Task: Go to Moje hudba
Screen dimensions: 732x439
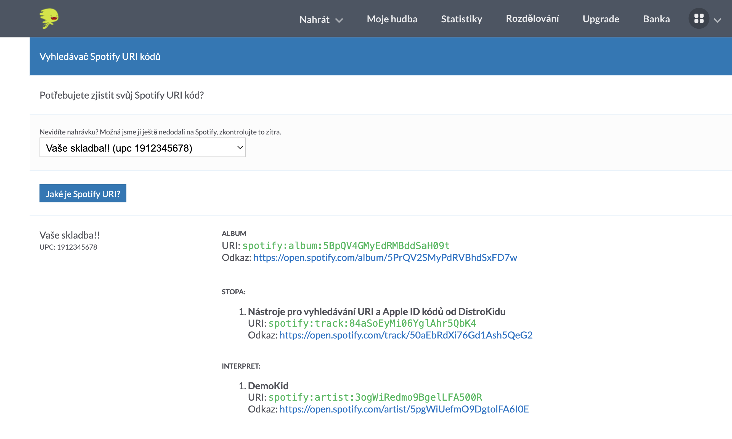Action: click(392, 19)
